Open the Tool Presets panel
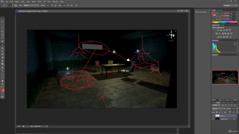 point(201,12)
